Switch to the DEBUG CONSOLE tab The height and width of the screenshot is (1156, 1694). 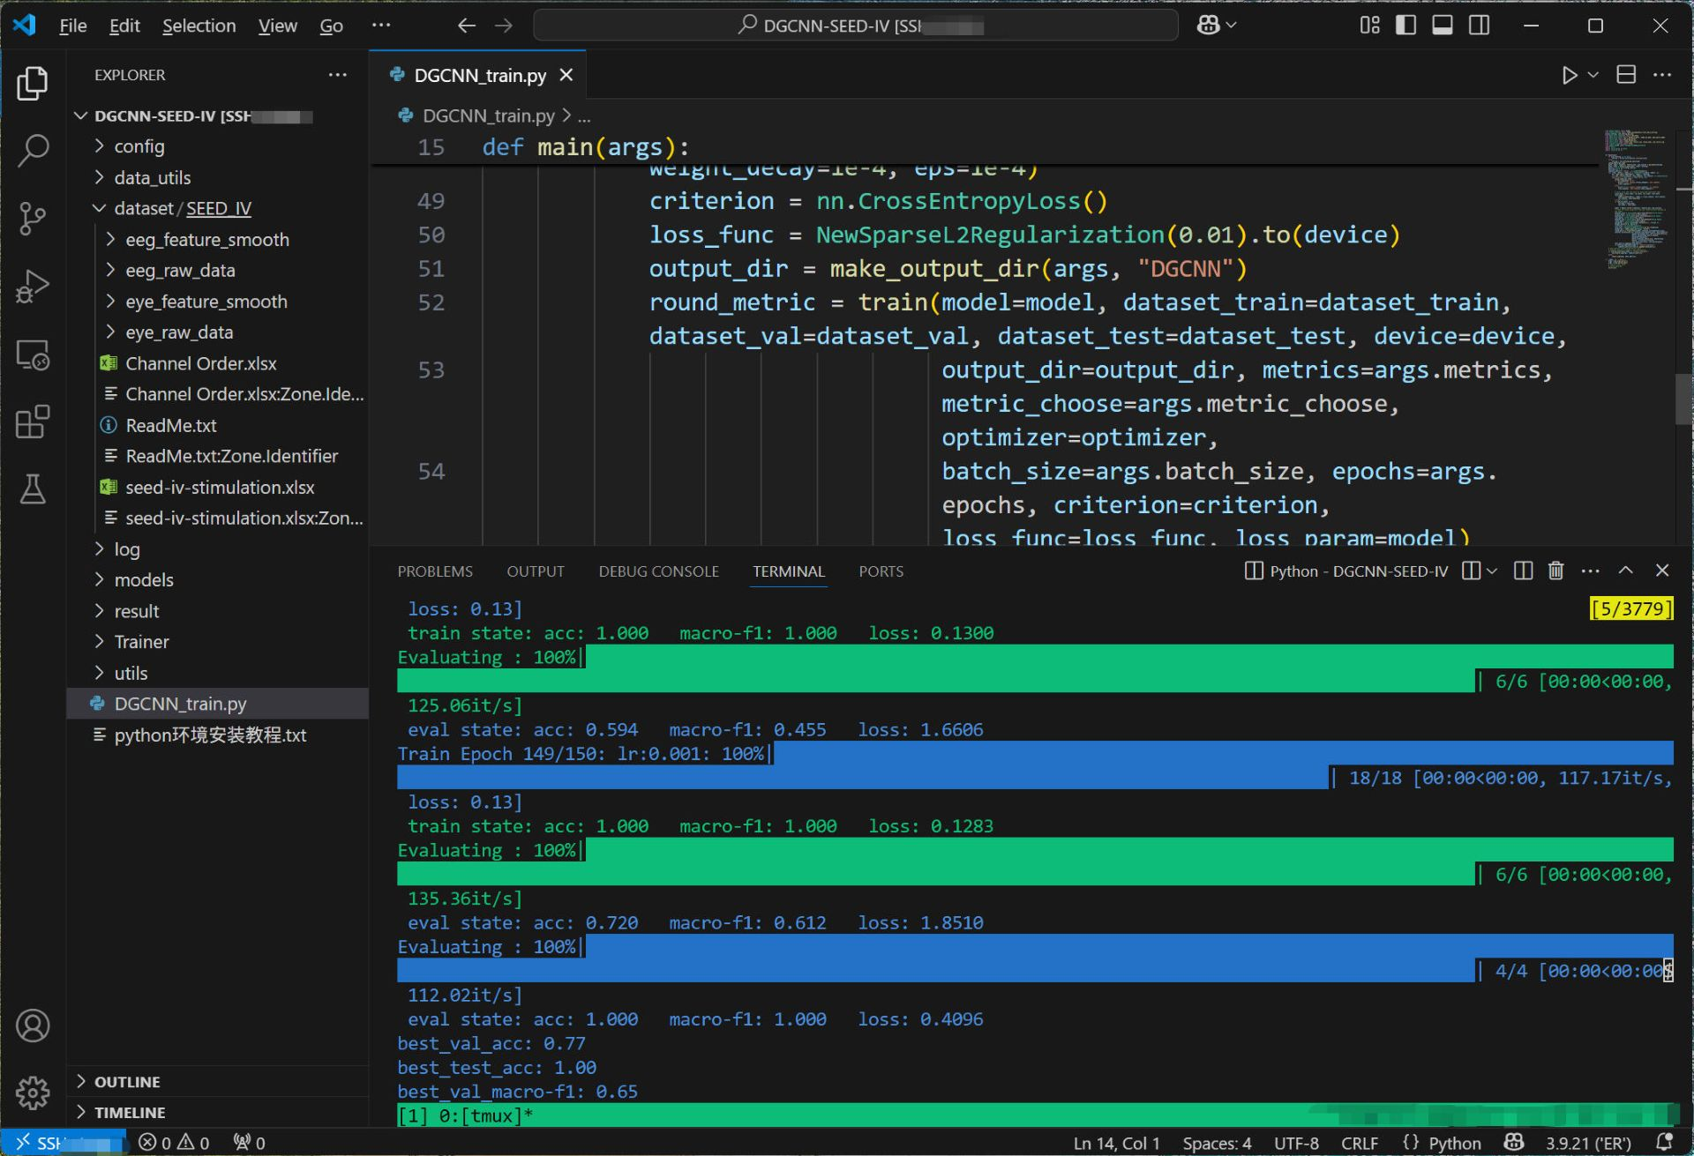pyautogui.click(x=658, y=571)
